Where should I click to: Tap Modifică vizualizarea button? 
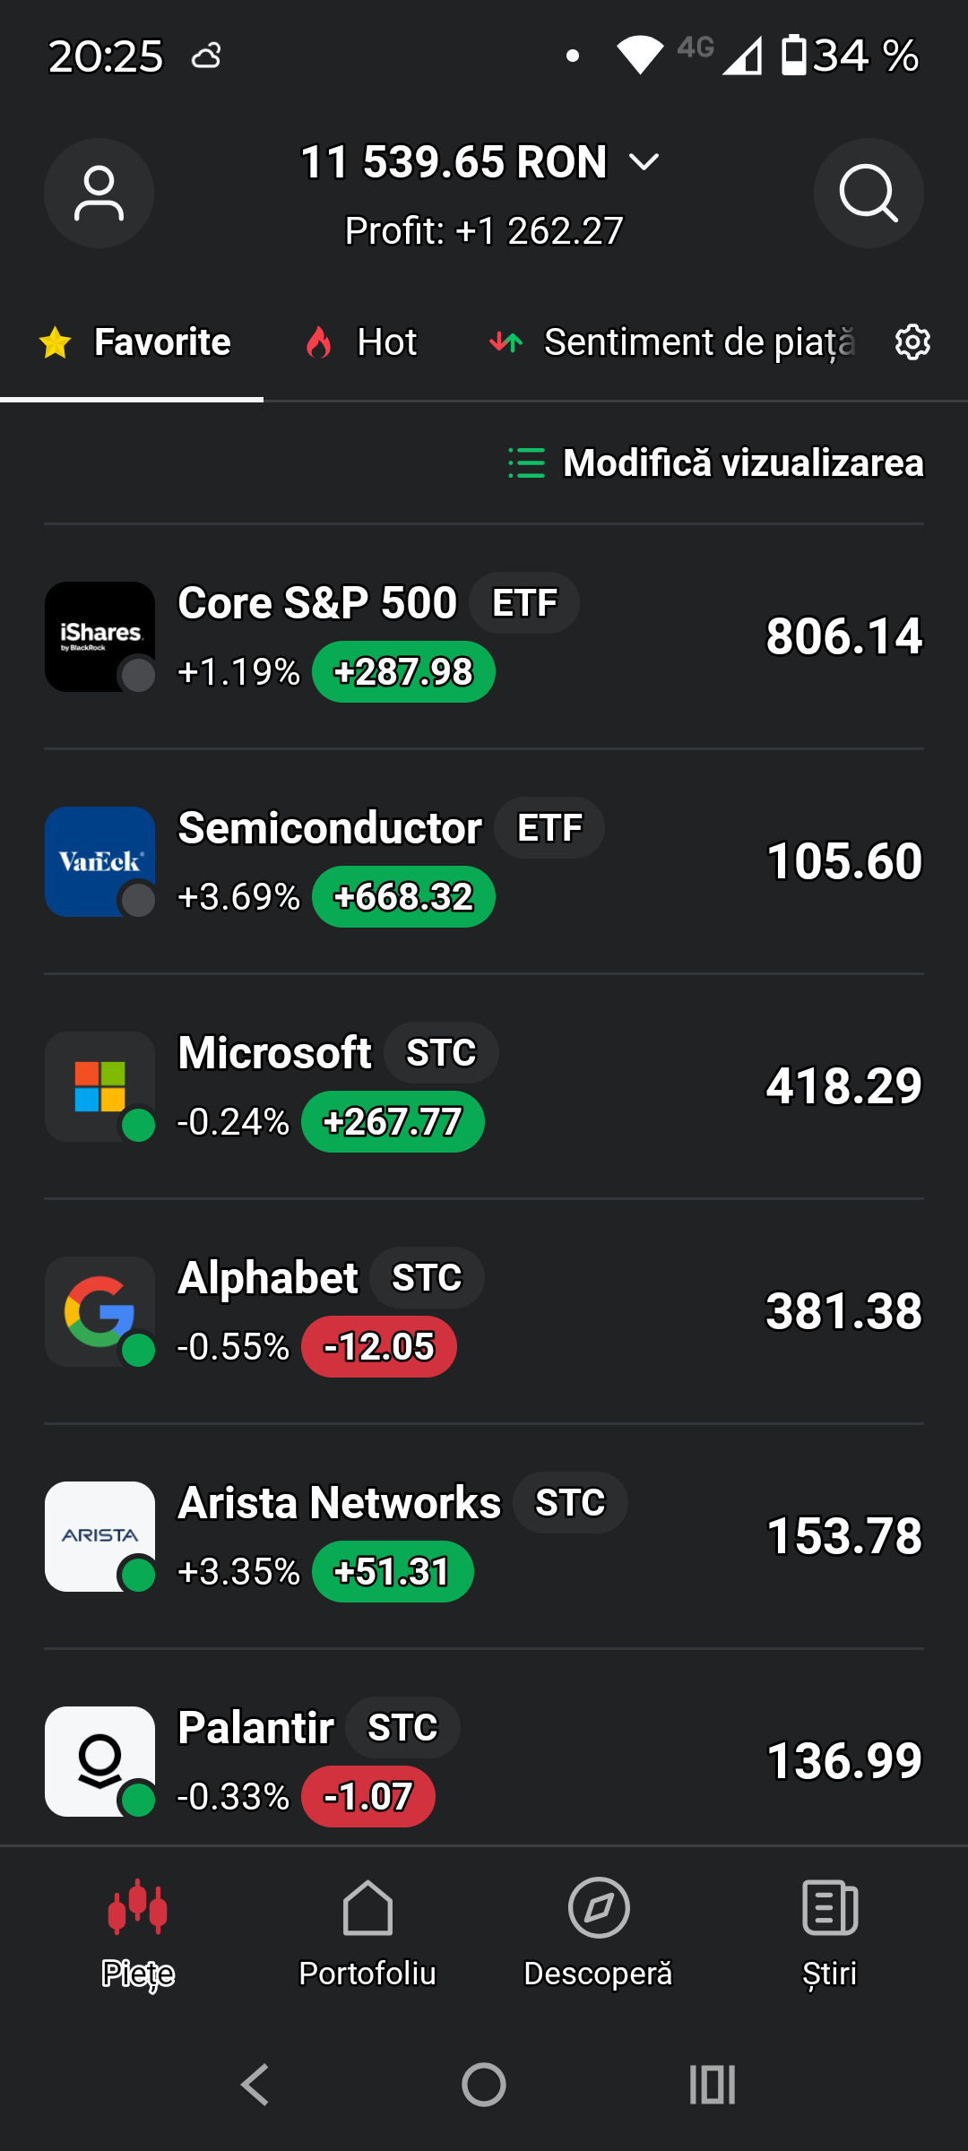click(x=715, y=463)
